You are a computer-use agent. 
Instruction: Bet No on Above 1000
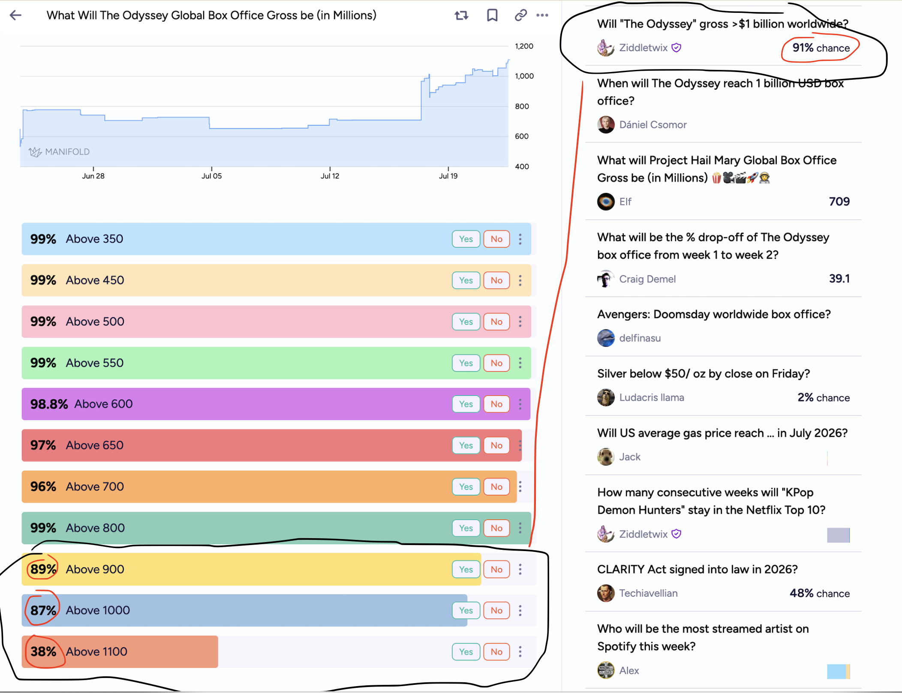496,610
